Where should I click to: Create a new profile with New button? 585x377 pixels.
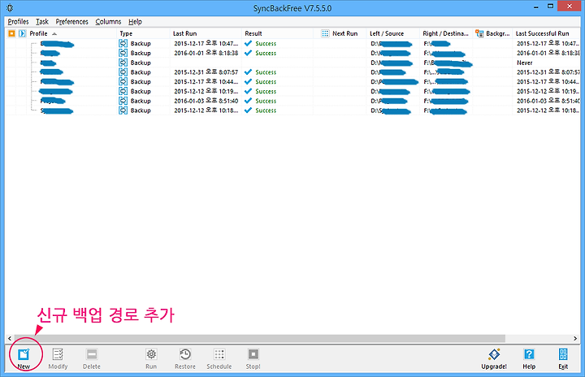click(24, 358)
